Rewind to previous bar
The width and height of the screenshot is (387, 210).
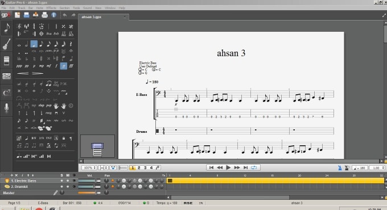220,167
